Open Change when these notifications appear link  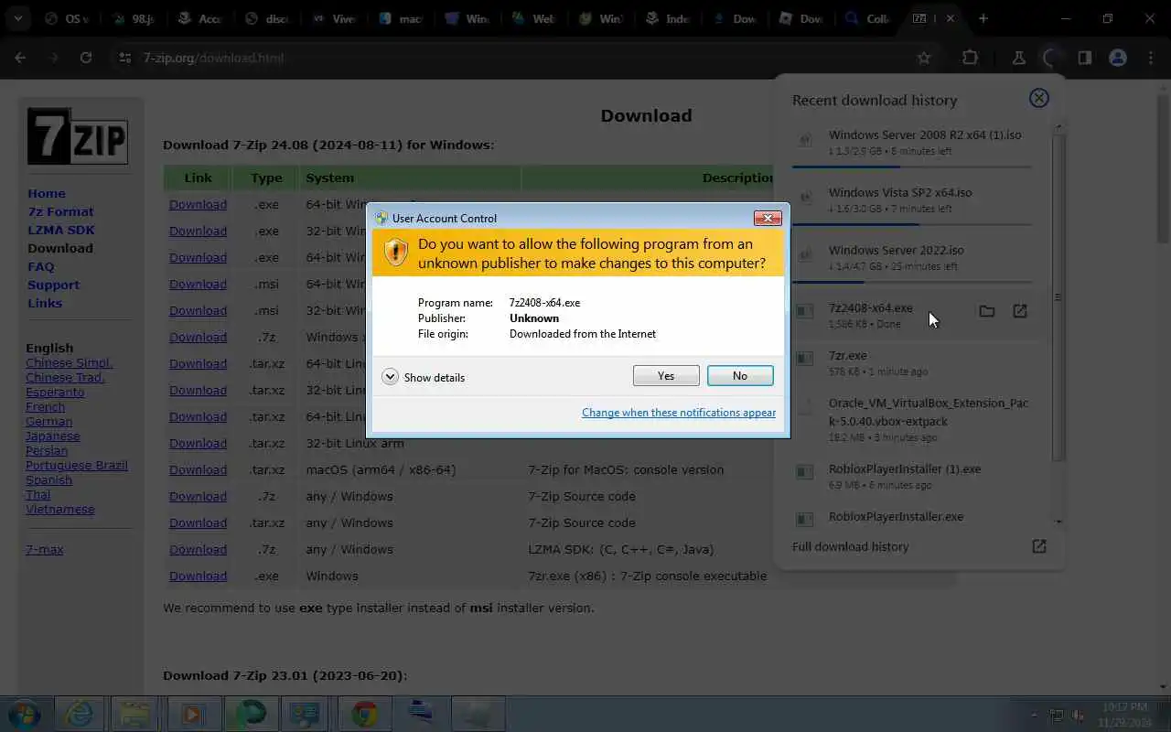tap(679, 413)
